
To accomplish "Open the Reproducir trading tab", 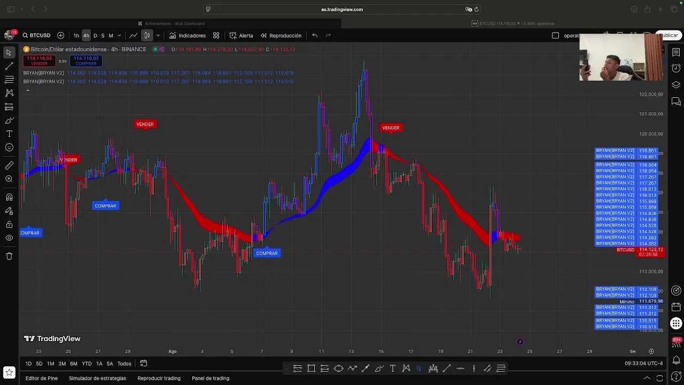I will pos(159,378).
